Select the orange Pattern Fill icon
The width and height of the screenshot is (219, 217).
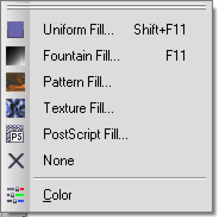pos(15,82)
